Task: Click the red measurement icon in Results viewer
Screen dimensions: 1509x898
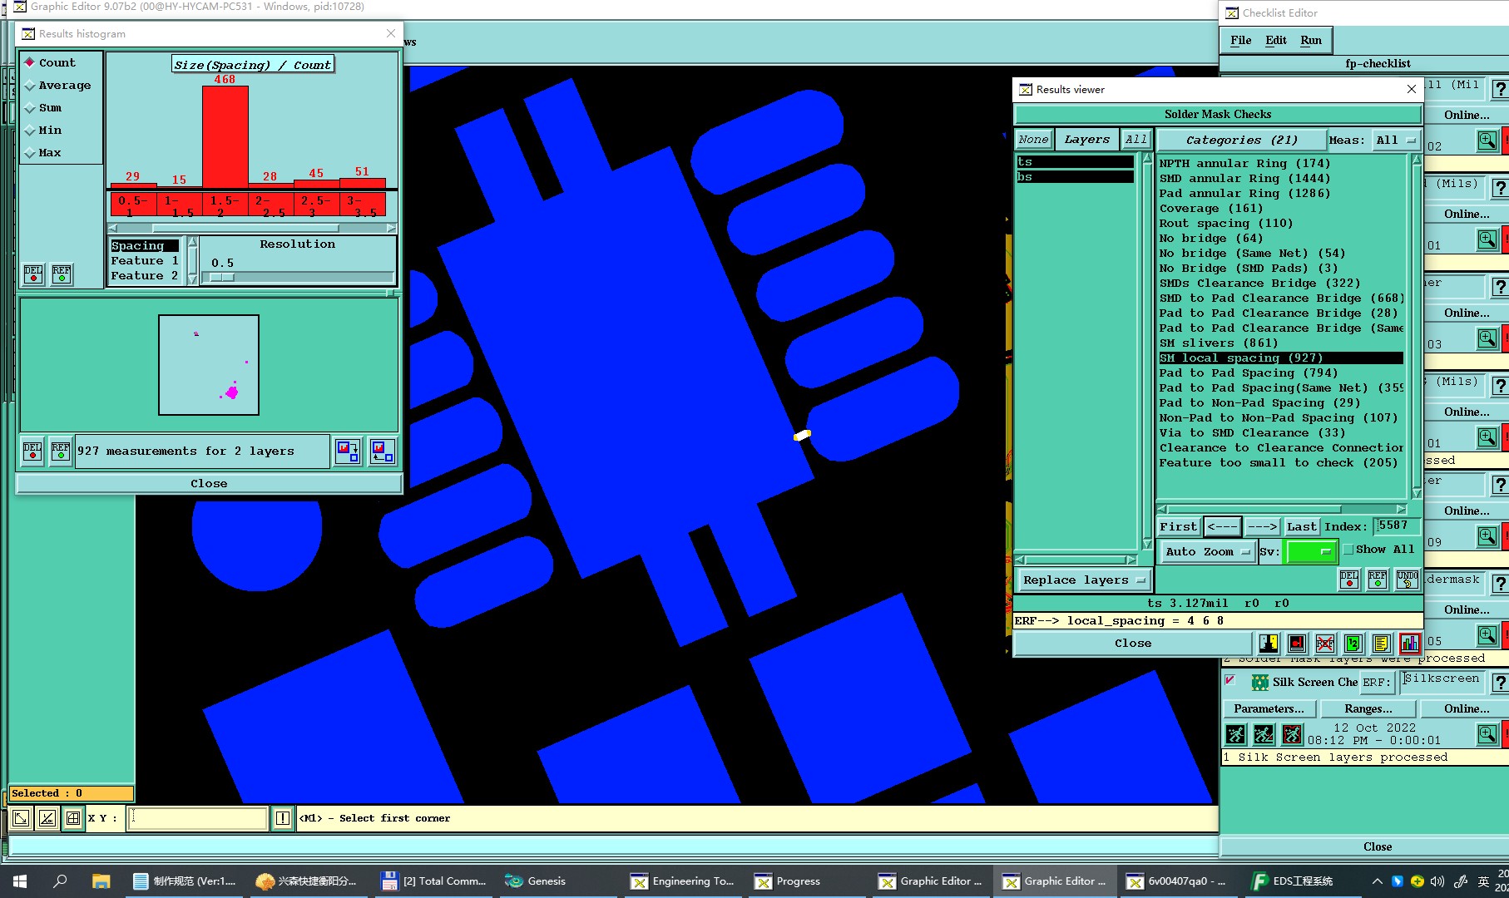Action: click(1296, 643)
